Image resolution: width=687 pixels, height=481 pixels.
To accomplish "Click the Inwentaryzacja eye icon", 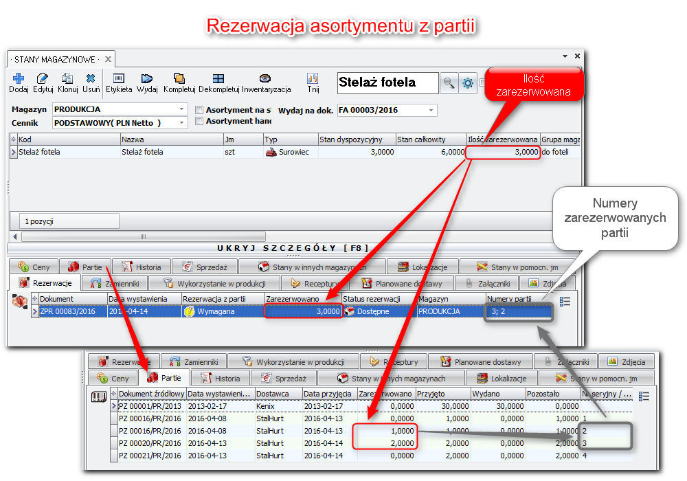I will [x=266, y=79].
